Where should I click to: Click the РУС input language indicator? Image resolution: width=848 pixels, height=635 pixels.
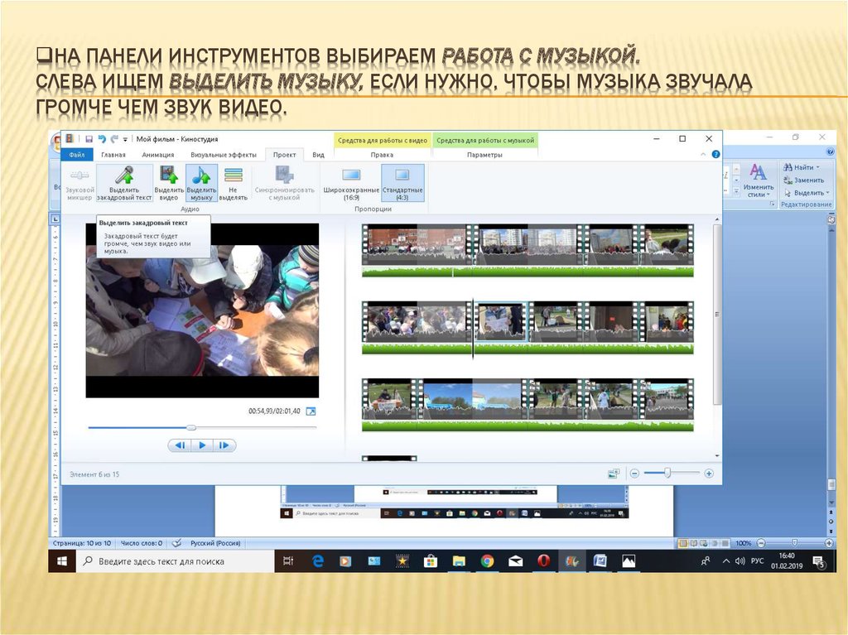(757, 560)
